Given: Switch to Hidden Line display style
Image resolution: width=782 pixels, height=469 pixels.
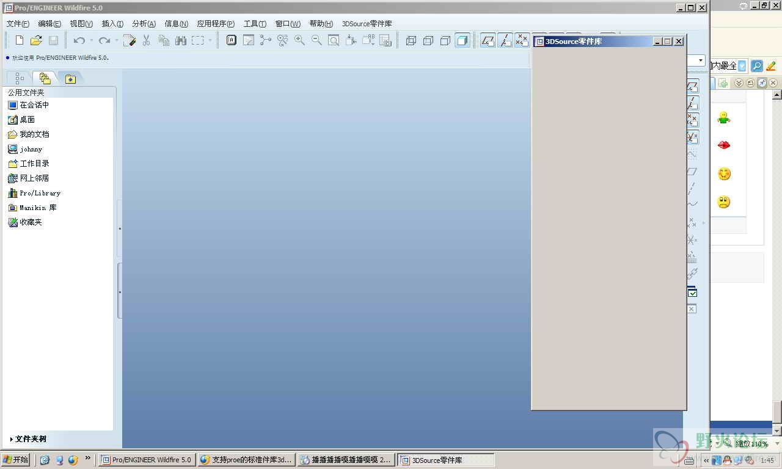Looking at the screenshot, I should 428,40.
